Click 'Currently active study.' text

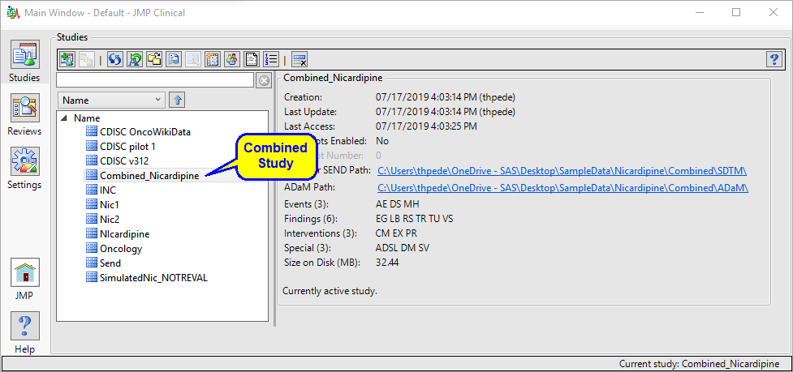pyautogui.click(x=330, y=291)
